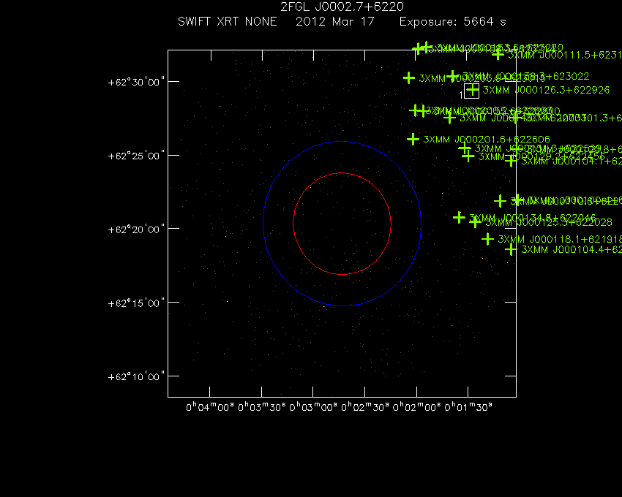Click the green cross for J000111.5+6231
The width and height of the screenshot is (622, 497).
[498, 54]
